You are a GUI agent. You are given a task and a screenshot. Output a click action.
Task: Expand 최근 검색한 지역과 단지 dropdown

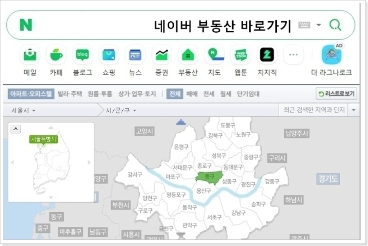point(354,110)
